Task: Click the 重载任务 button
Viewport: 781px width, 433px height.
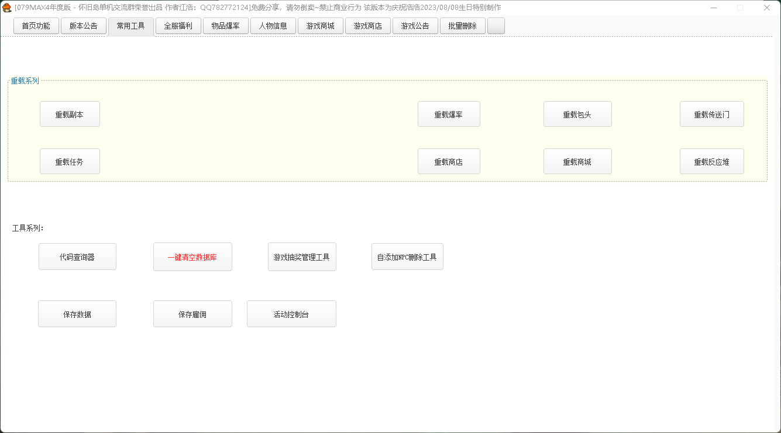Action: coord(70,162)
